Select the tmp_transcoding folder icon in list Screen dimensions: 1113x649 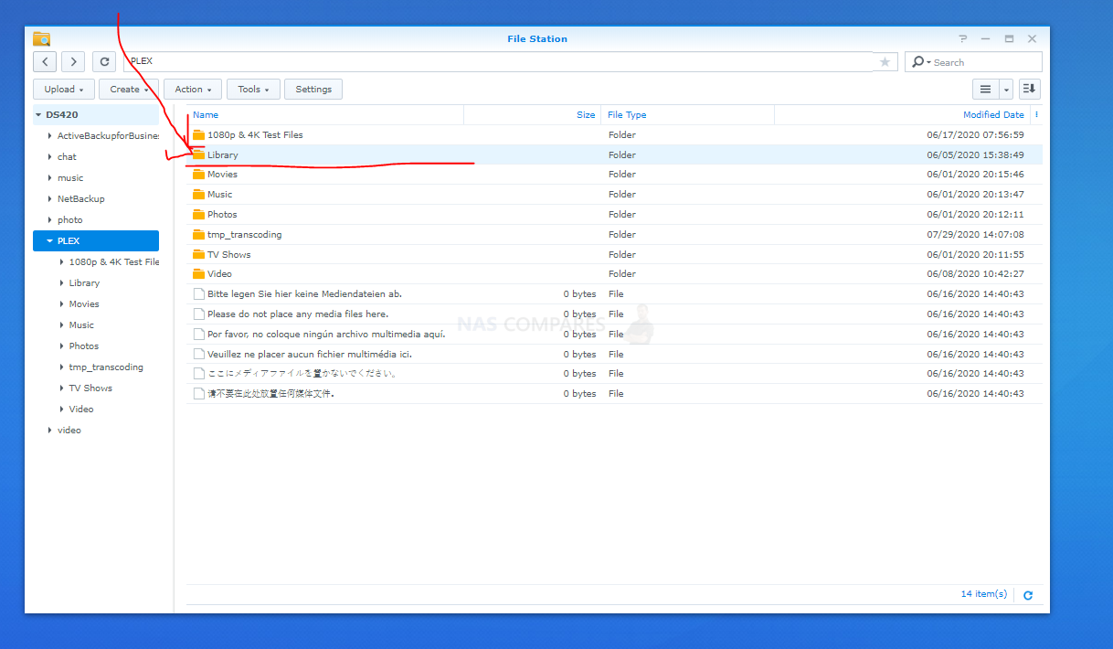198,234
